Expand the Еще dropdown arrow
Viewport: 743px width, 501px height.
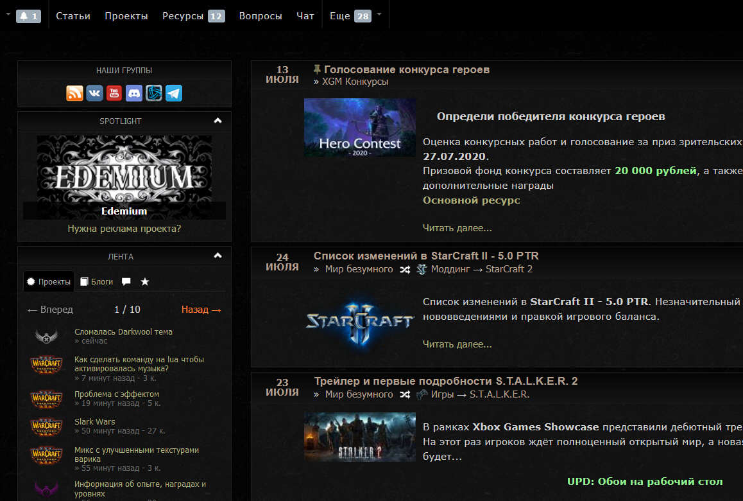379,15
